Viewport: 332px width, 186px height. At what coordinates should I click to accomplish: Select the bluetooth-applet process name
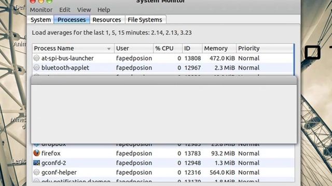[x=65, y=68]
